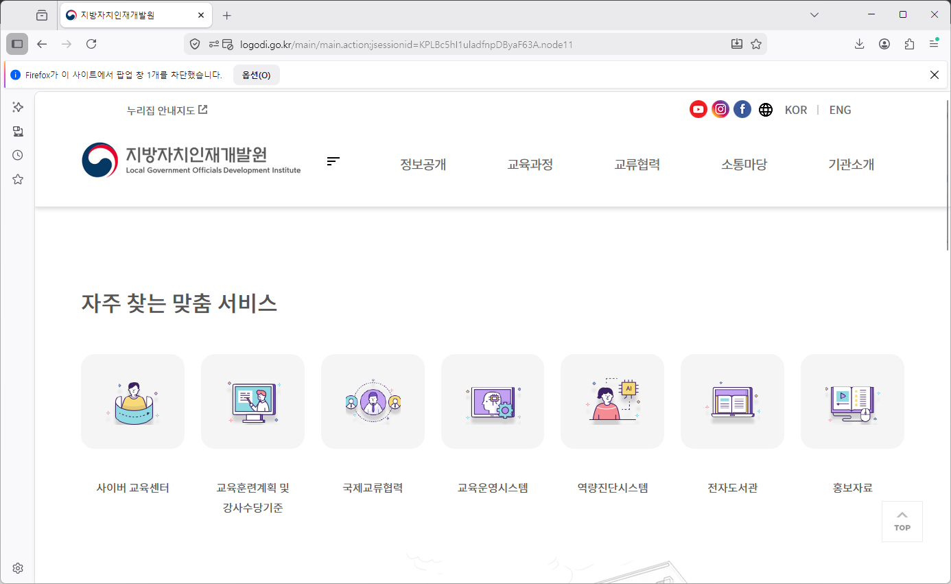
Task: Open the 역량진단시스템 AI icon
Action: 612,401
